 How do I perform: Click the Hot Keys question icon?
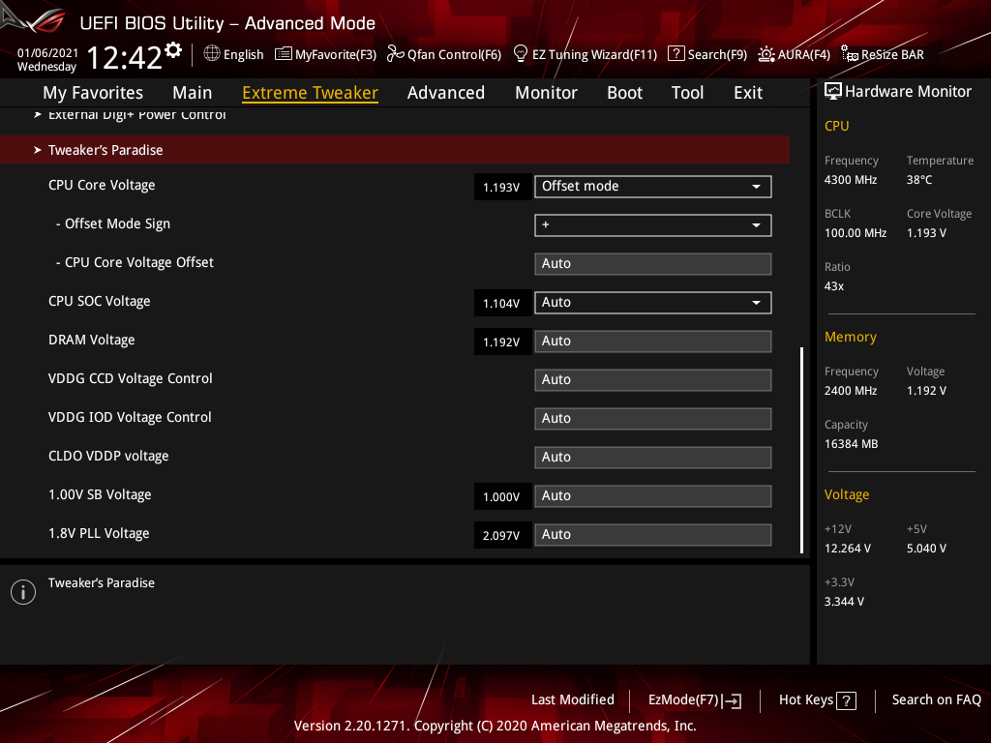846,700
